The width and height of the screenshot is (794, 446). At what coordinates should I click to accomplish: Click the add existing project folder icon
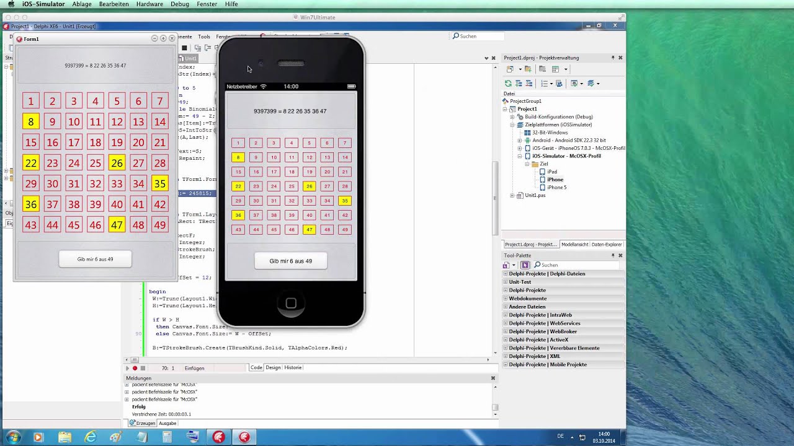pos(527,69)
